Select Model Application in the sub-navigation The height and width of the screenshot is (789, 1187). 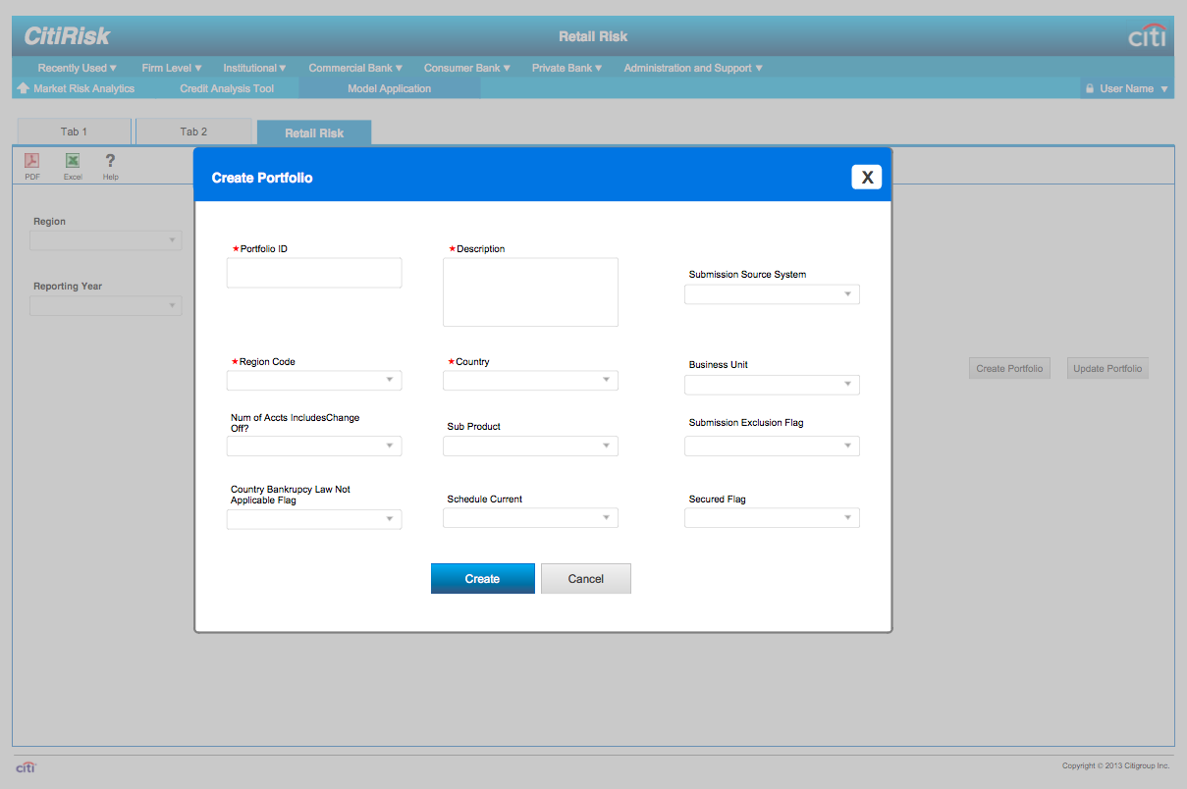(390, 88)
